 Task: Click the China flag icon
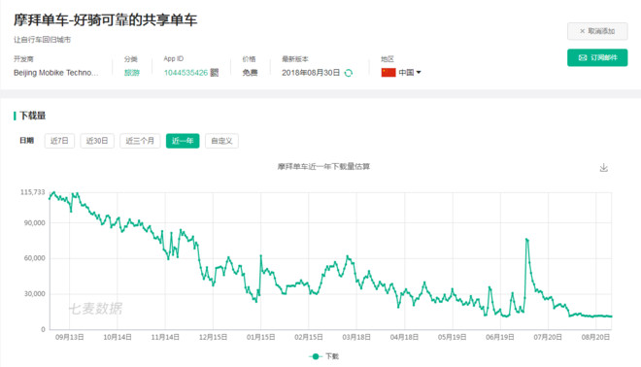388,73
